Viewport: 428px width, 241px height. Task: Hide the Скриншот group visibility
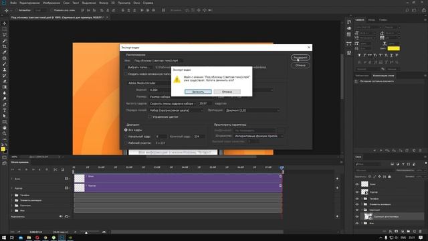356,210
